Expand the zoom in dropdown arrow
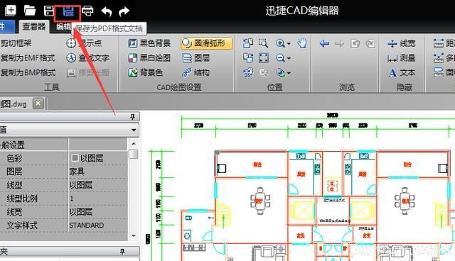This screenshot has height=261, width=455. click(x=289, y=44)
